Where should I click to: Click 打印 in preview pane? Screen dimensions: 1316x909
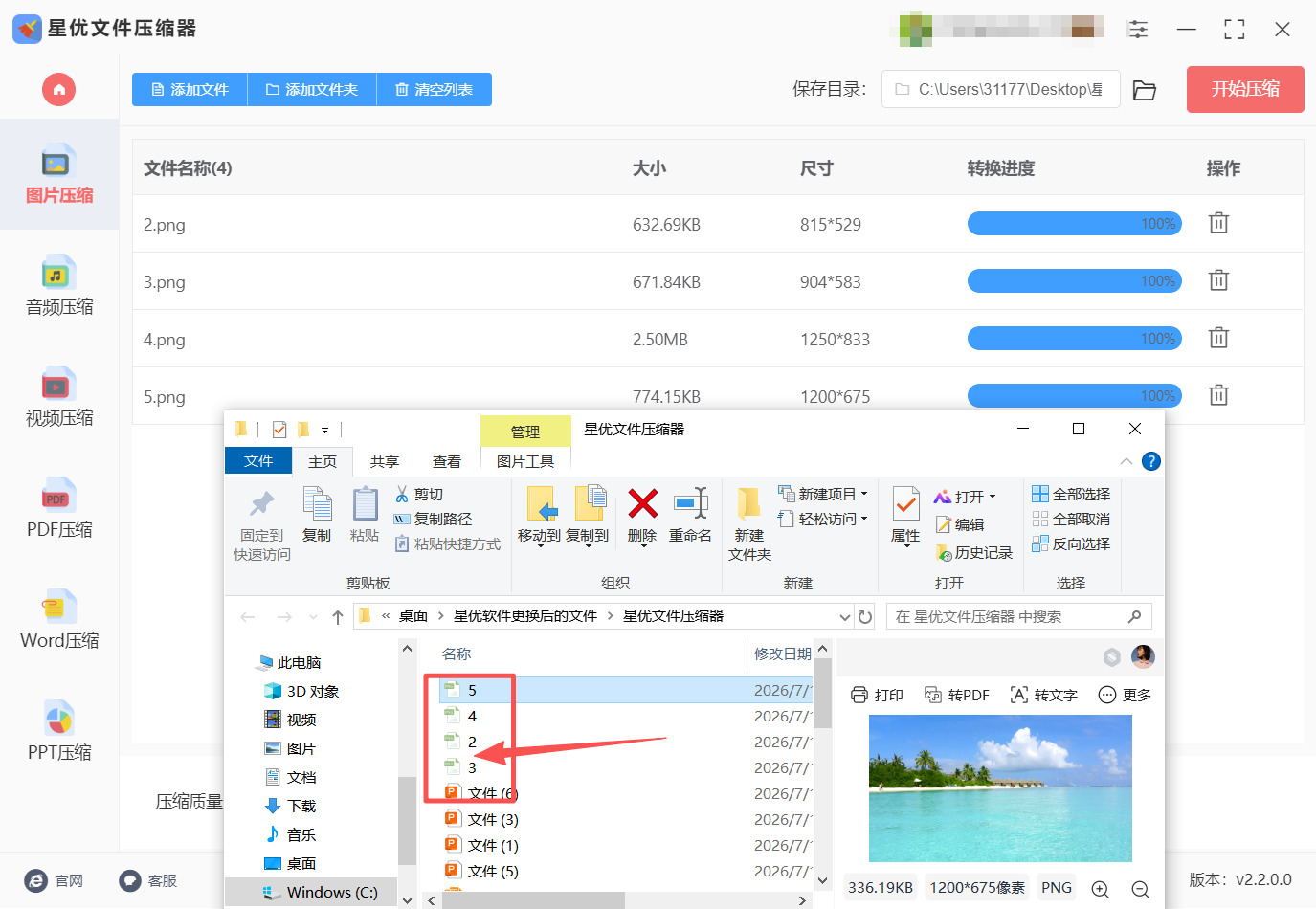[877, 695]
